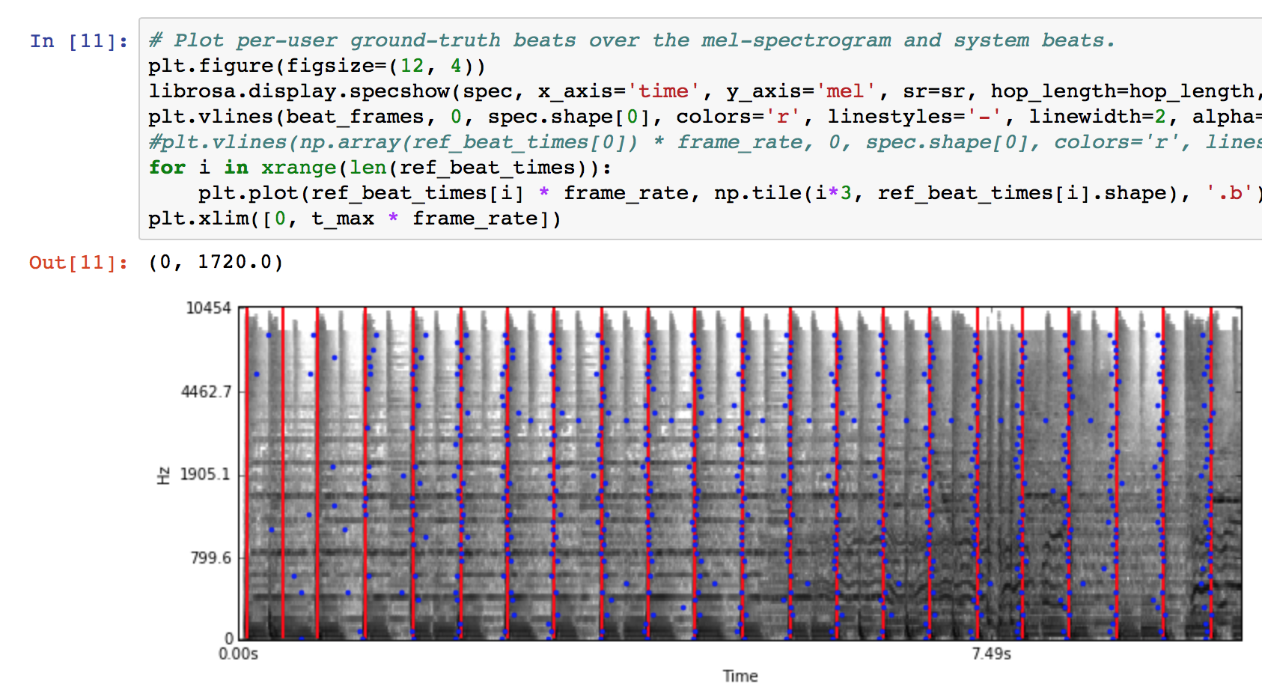Click the 10454 y-axis tick label
Screen dimensions: 1262x693
click(x=208, y=308)
